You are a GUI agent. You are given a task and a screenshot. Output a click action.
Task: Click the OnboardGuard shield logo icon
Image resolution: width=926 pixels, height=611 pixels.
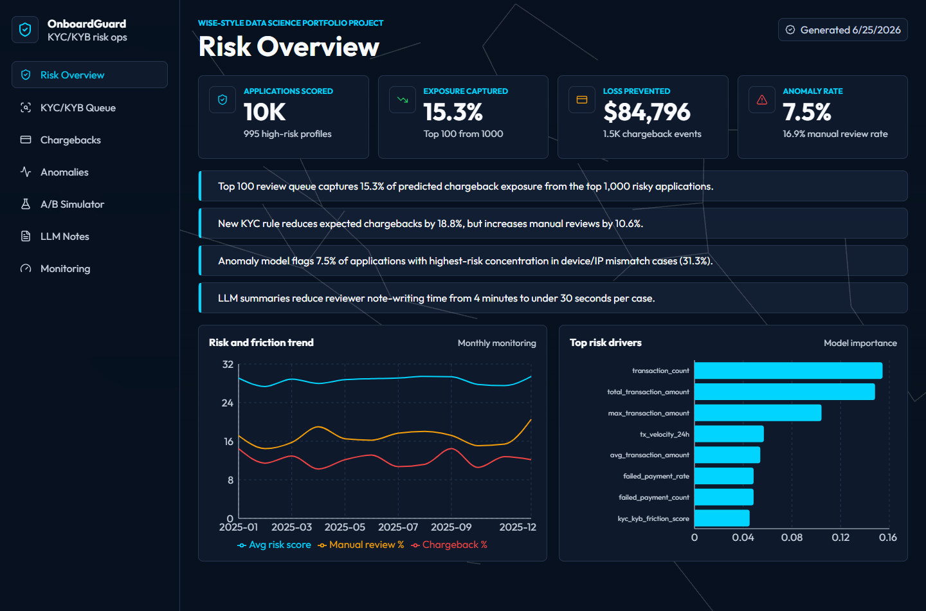[25, 30]
